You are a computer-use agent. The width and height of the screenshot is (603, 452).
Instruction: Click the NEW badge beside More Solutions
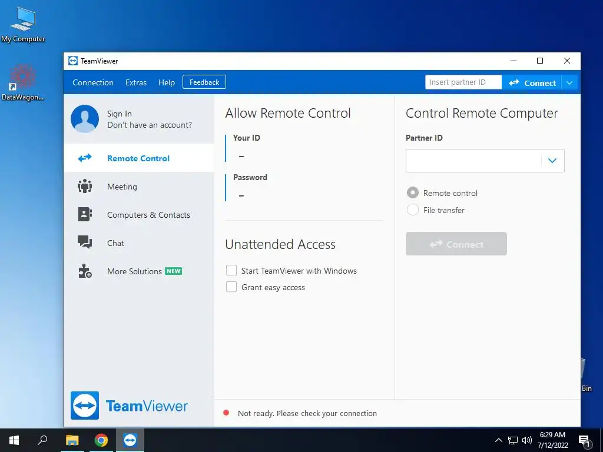pyautogui.click(x=174, y=271)
